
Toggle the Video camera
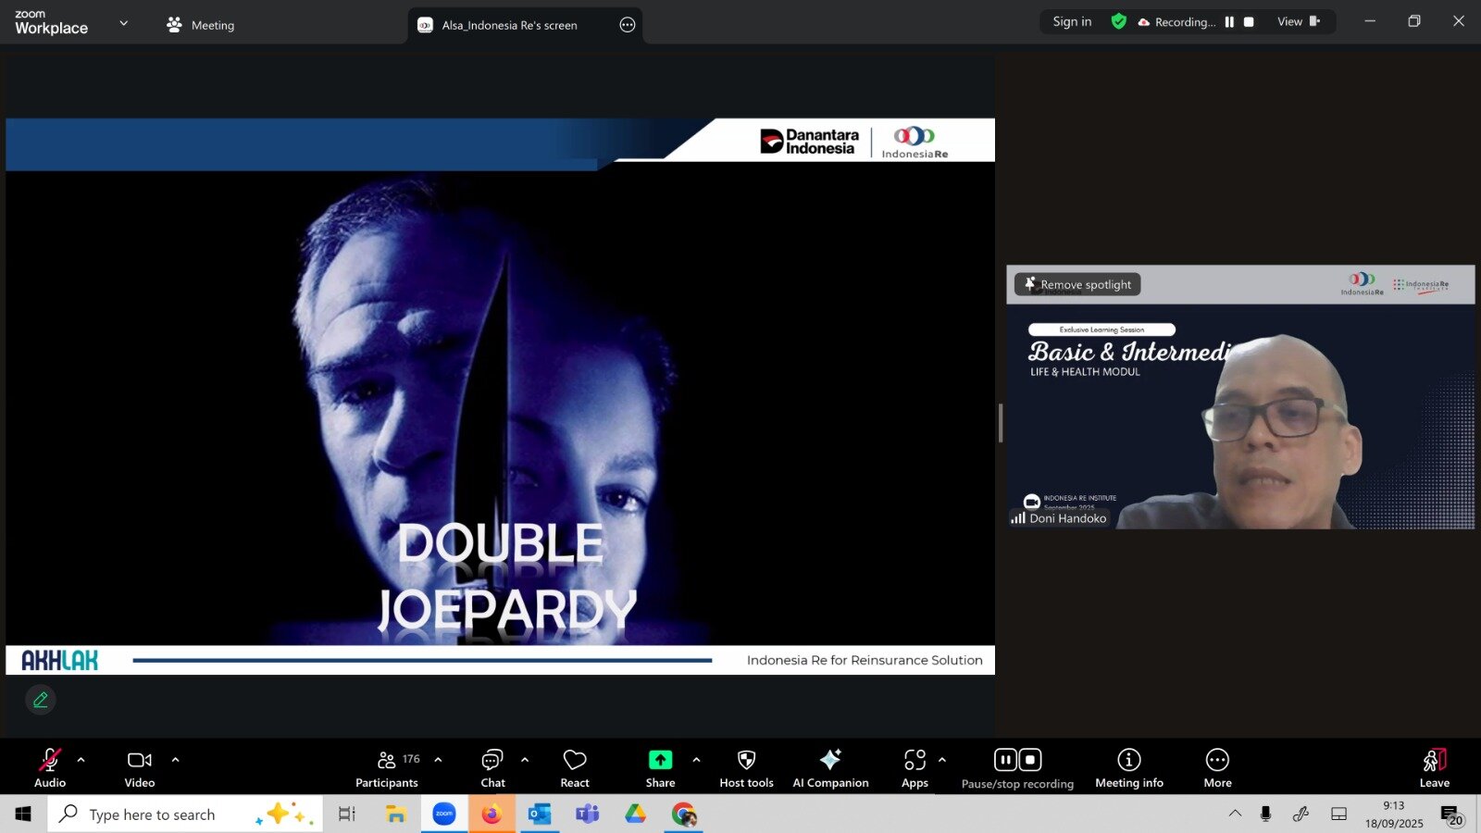[140, 768]
